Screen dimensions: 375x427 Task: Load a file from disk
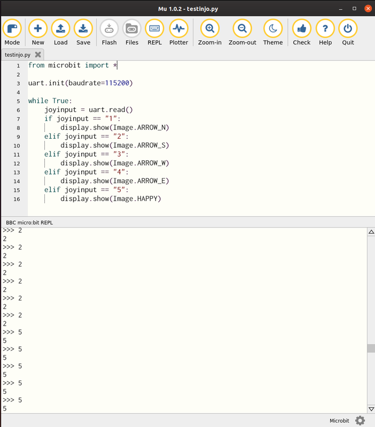[x=60, y=32]
